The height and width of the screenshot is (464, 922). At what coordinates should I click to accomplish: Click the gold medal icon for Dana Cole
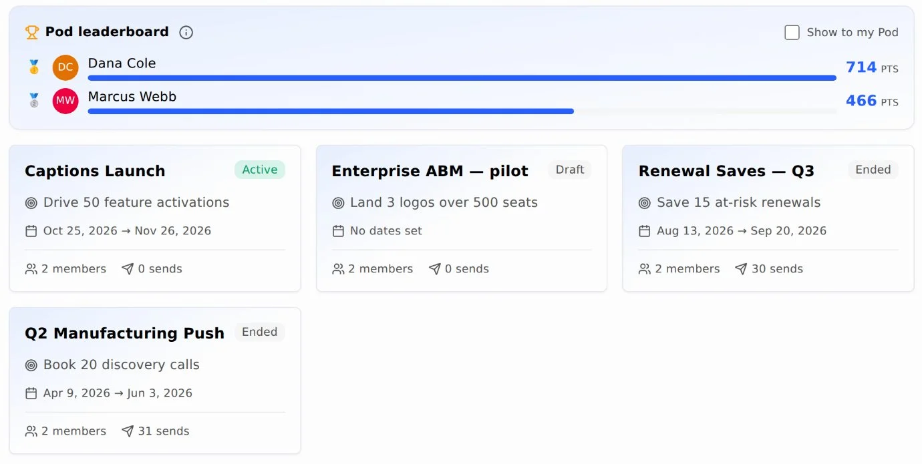point(34,67)
